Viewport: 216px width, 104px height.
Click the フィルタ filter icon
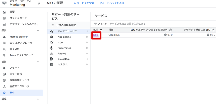point(96,24)
